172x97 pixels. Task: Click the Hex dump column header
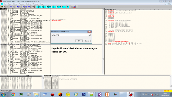tap(16, 76)
